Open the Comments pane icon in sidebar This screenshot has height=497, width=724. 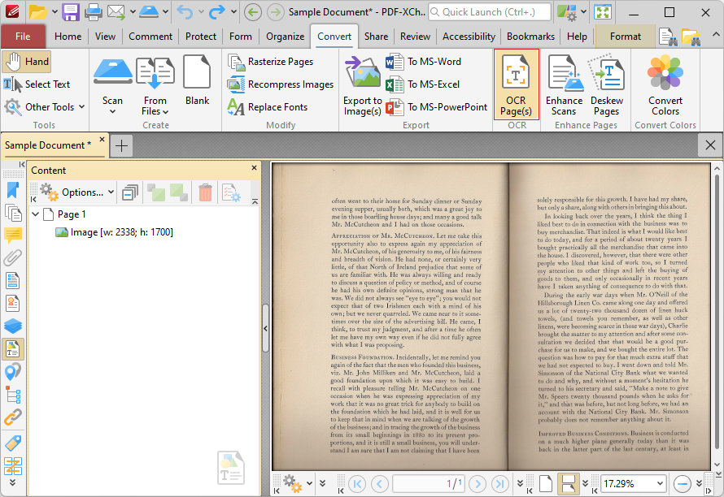13,236
